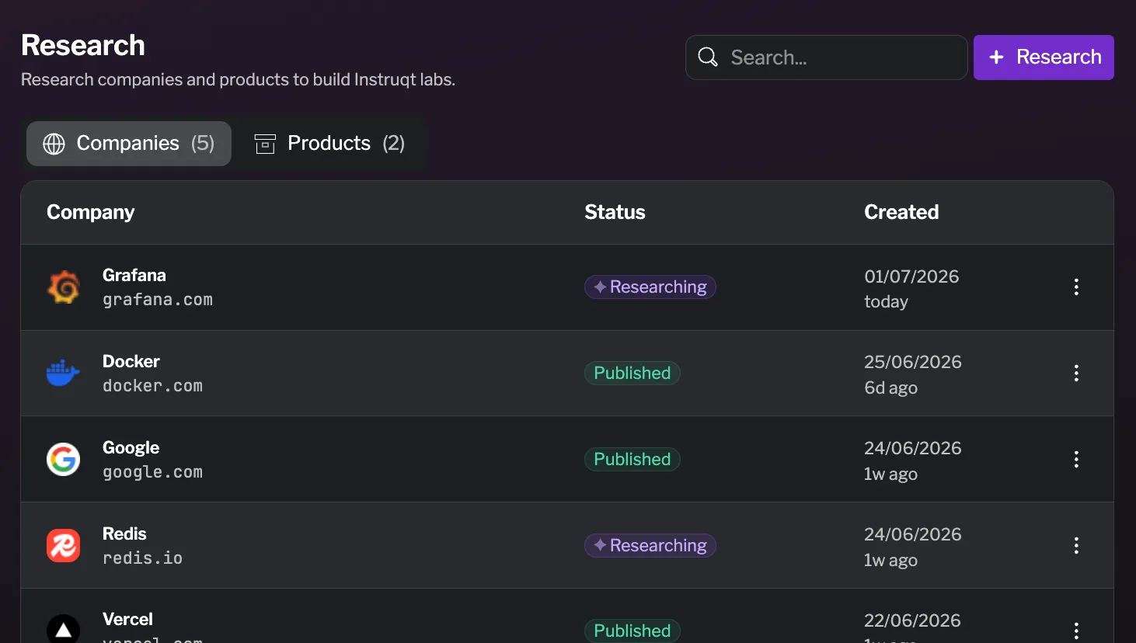The image size is (1136, 643).
Task: Open the three-dot menu for Grafana
Action: (x=1076, y=287)
